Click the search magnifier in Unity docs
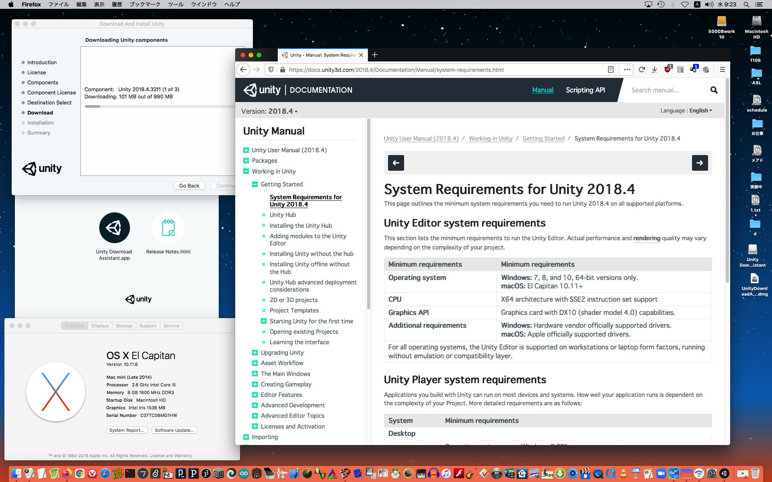Image resolution: width=772 pixels, height=482 pixels. click(714, 90)
